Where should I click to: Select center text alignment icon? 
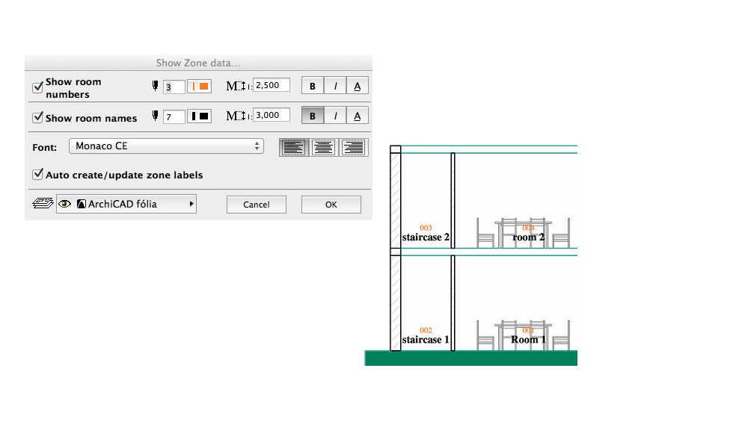[323, 147]
